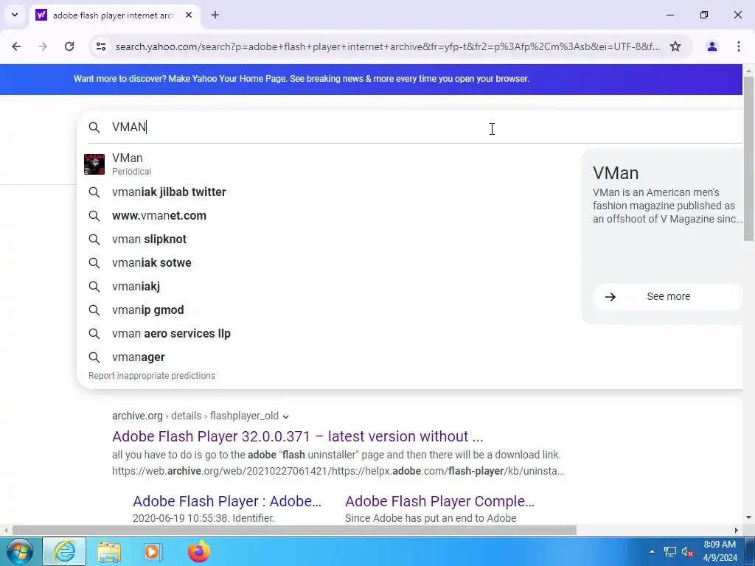Click archive.org breadcrumb text

tap(137, 416)
